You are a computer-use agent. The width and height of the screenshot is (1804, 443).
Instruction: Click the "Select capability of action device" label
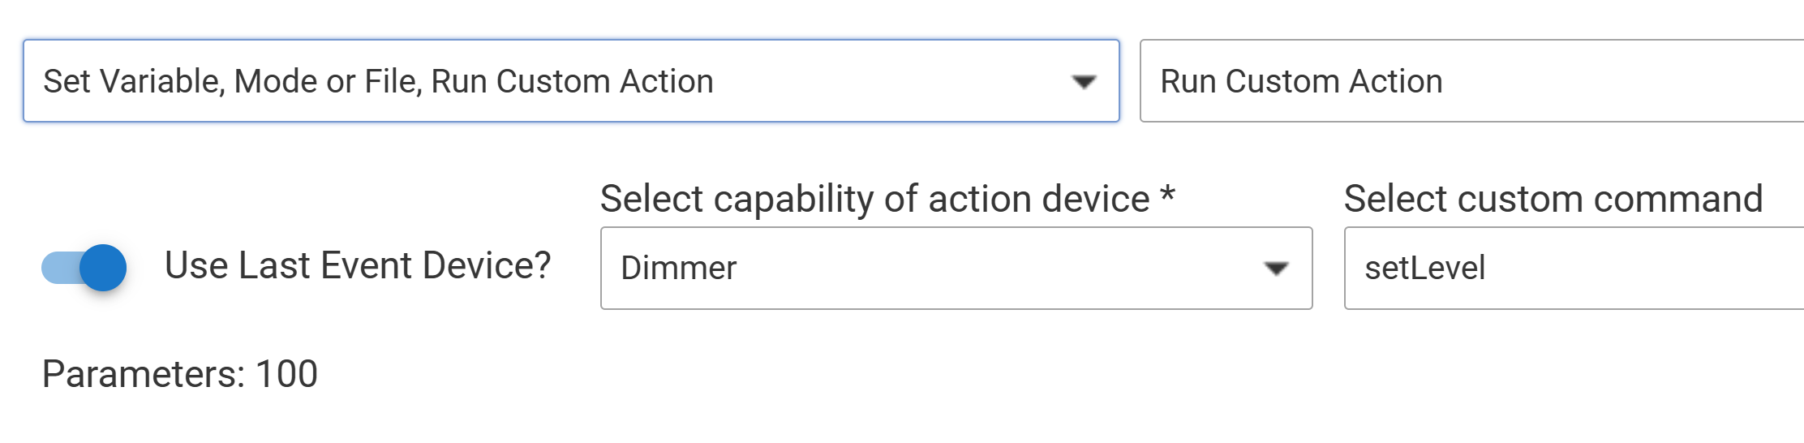tap(874, 199)
